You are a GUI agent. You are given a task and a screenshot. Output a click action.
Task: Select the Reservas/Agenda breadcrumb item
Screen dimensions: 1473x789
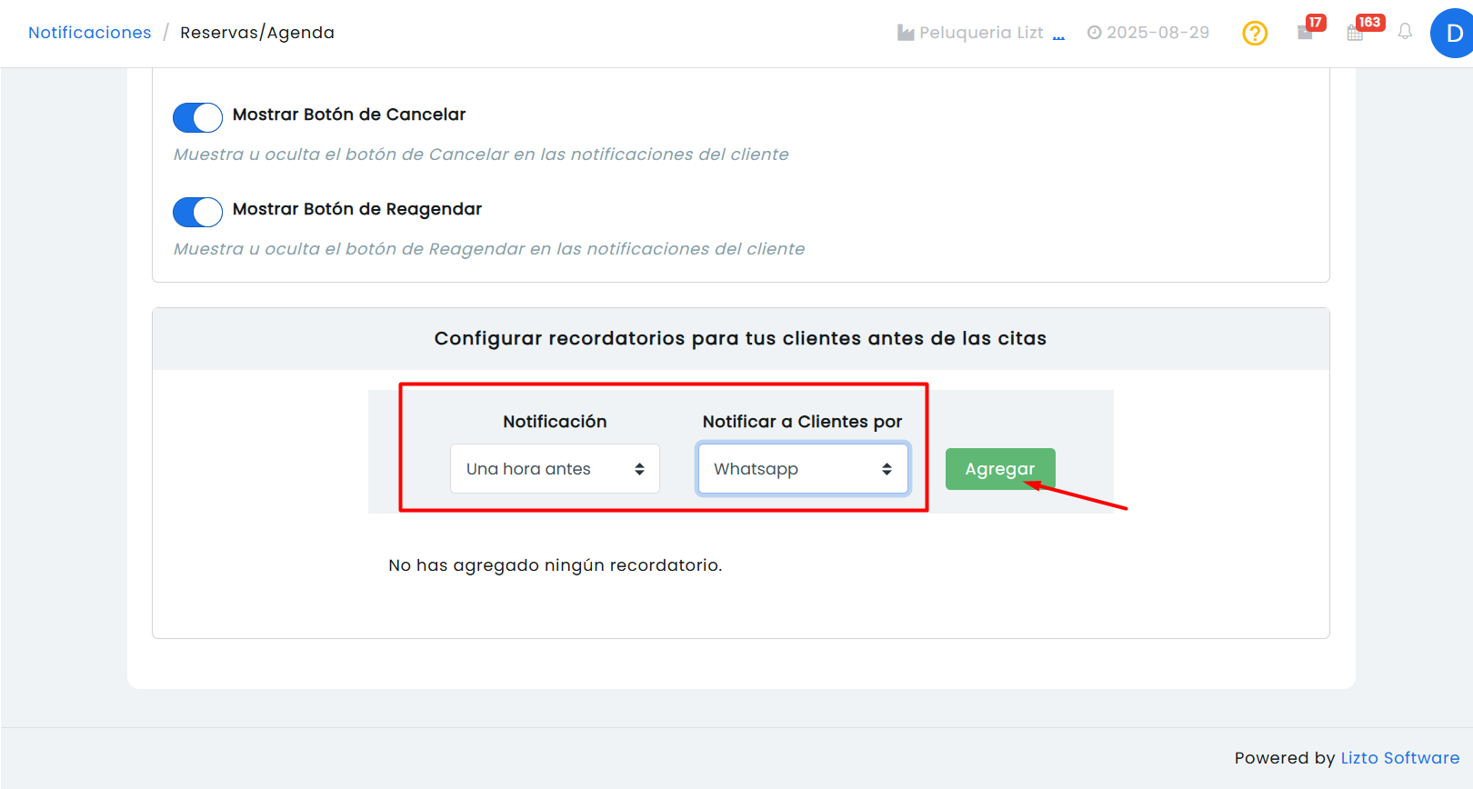click(x=257, y=33)
